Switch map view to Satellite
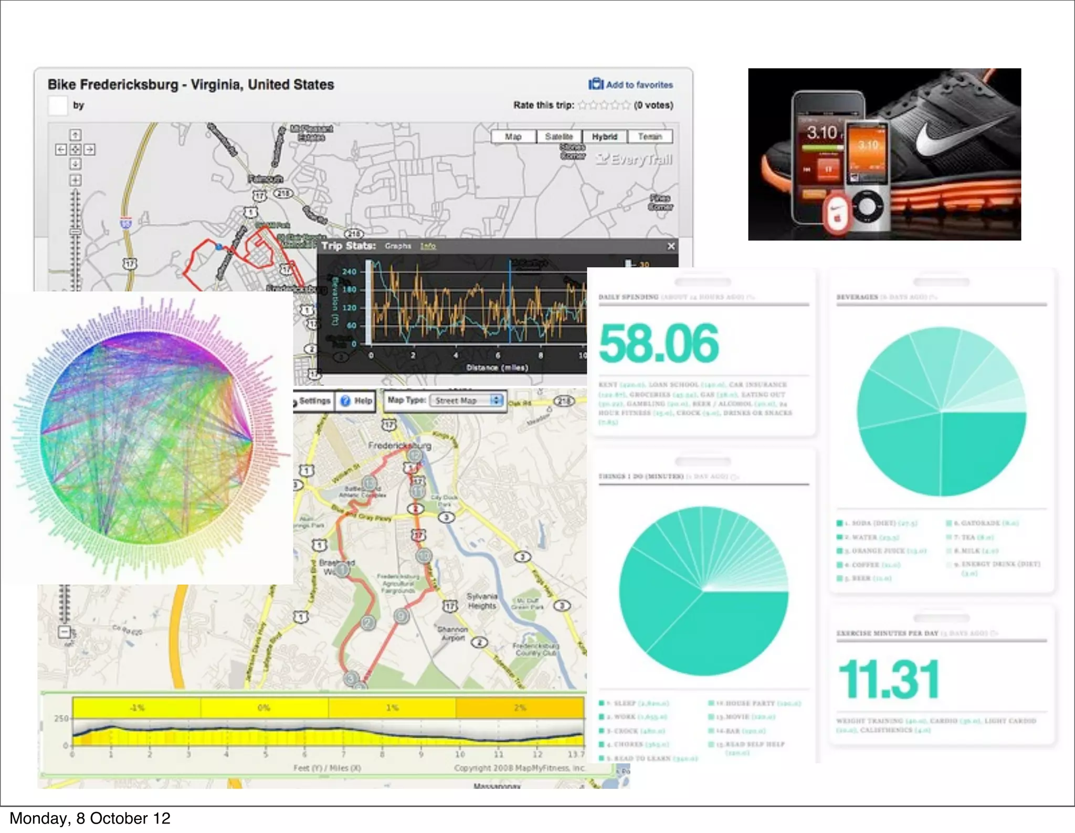1075x833 pixels. coord(558,136)
